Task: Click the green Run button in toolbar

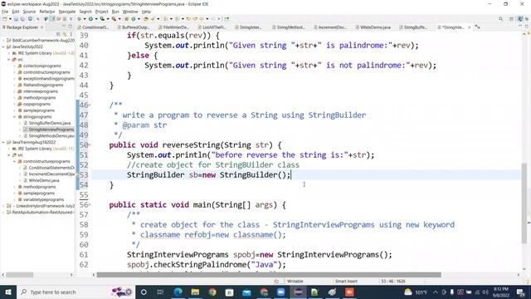Action: click(x=90, y=19)
